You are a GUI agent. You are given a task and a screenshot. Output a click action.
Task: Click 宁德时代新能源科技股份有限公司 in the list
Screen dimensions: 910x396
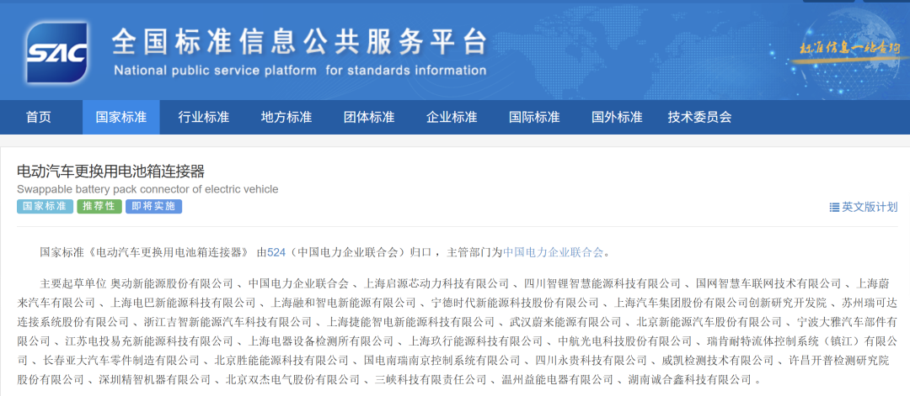pyautogui.click(x=516, y=303)
